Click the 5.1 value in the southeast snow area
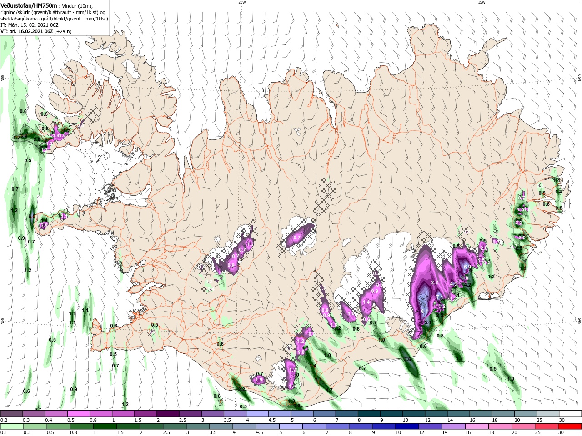The width and height of the screenshot is (582, 436). click(x=427, y=322)
